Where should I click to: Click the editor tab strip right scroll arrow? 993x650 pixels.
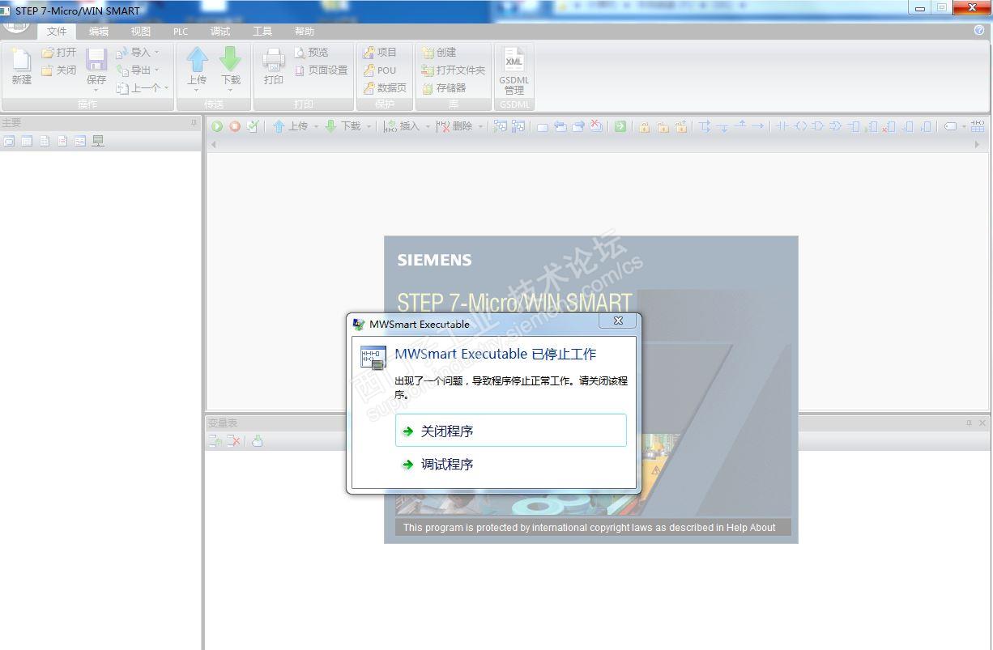pyautogui.click(x=977, y=144)
